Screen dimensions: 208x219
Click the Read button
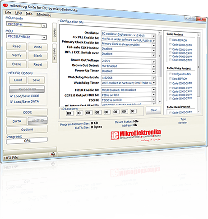(16, 46)
